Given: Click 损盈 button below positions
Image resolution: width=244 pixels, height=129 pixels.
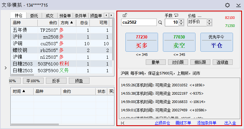Looking at the screenshot, I should [79, 81].
